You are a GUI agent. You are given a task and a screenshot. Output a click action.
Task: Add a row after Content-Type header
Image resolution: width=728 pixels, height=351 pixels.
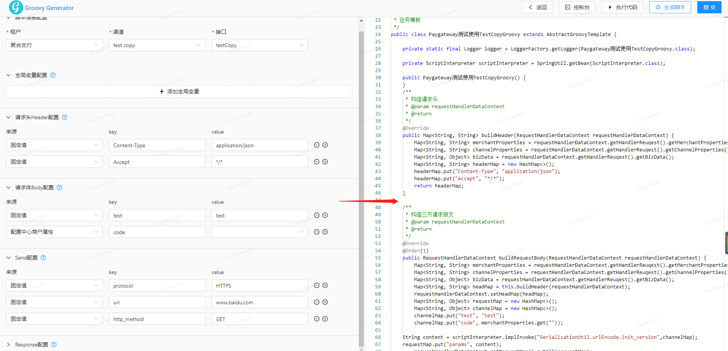(325, 145)
